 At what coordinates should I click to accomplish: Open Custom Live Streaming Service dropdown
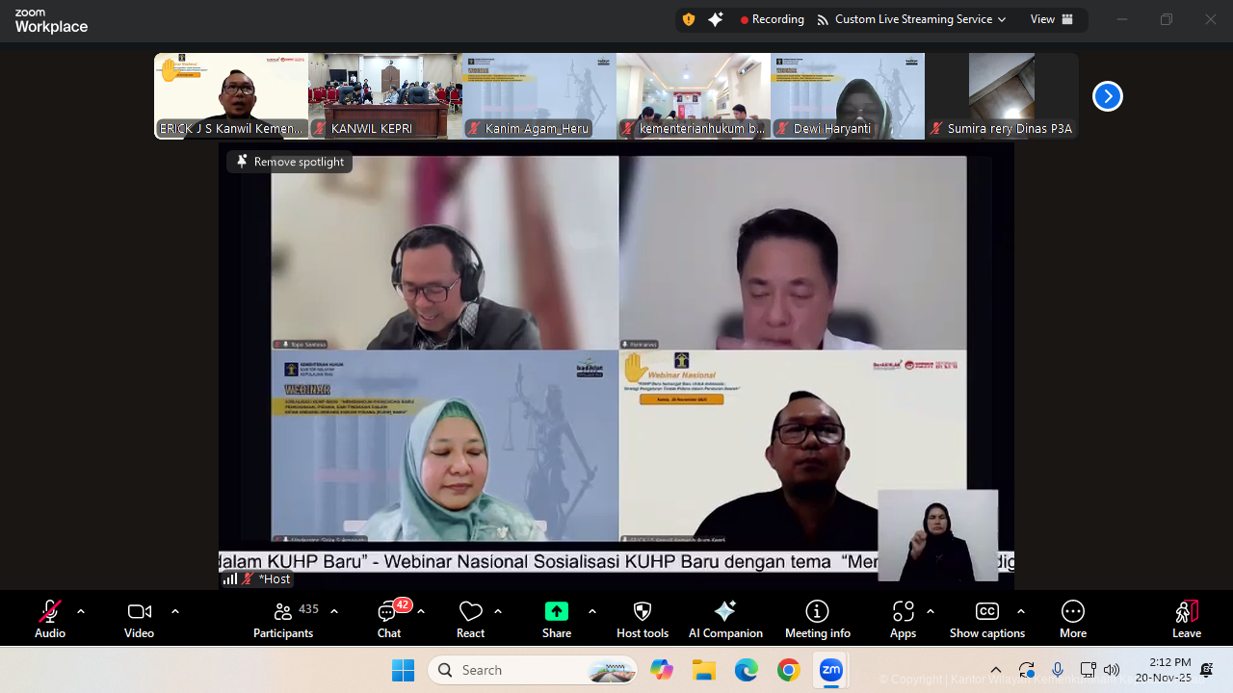[910, 19]
